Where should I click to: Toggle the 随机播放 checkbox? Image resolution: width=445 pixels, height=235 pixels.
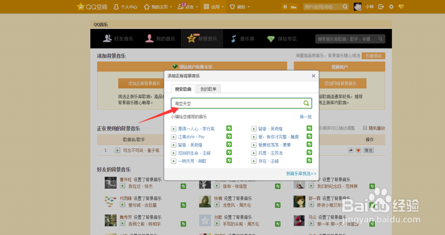coord(365,128)
